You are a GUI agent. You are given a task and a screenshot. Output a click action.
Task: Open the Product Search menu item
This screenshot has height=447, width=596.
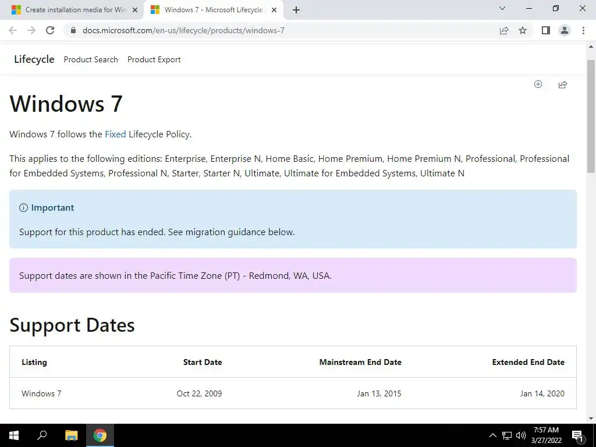[x=91, y=60]
